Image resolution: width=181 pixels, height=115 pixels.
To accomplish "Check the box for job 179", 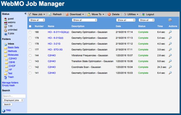I will pos(30,38).
